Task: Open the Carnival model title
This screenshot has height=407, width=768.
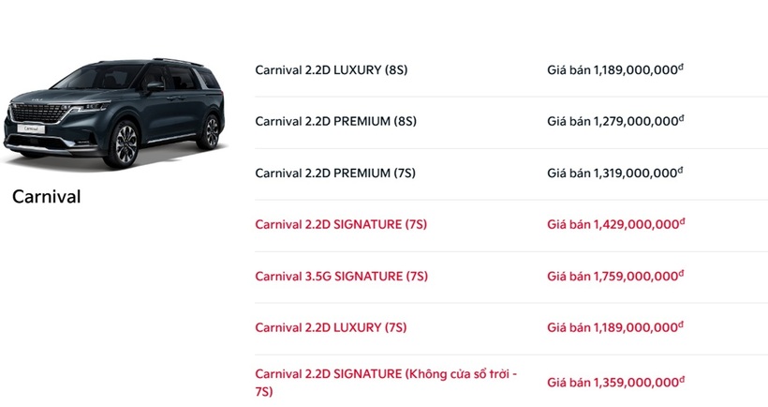Action: [x=46, y=197]
